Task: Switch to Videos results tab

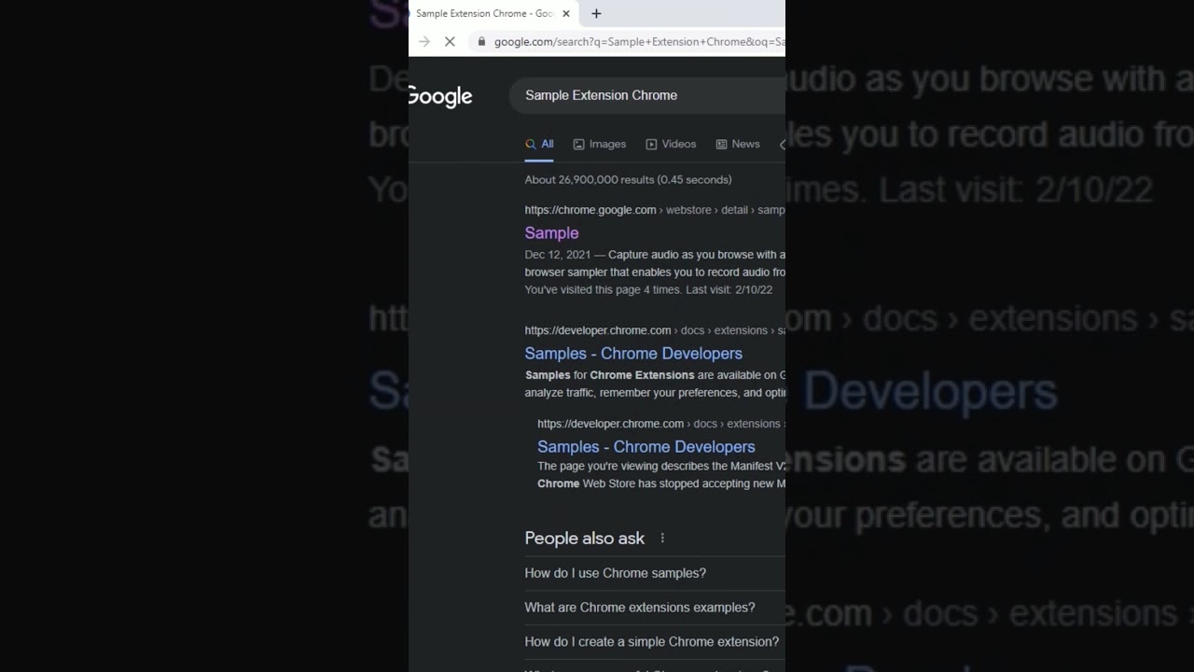Action: click(671, 145)
